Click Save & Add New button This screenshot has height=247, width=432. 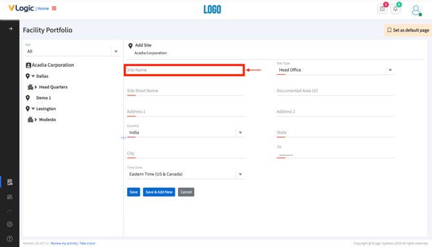[159, 192]
